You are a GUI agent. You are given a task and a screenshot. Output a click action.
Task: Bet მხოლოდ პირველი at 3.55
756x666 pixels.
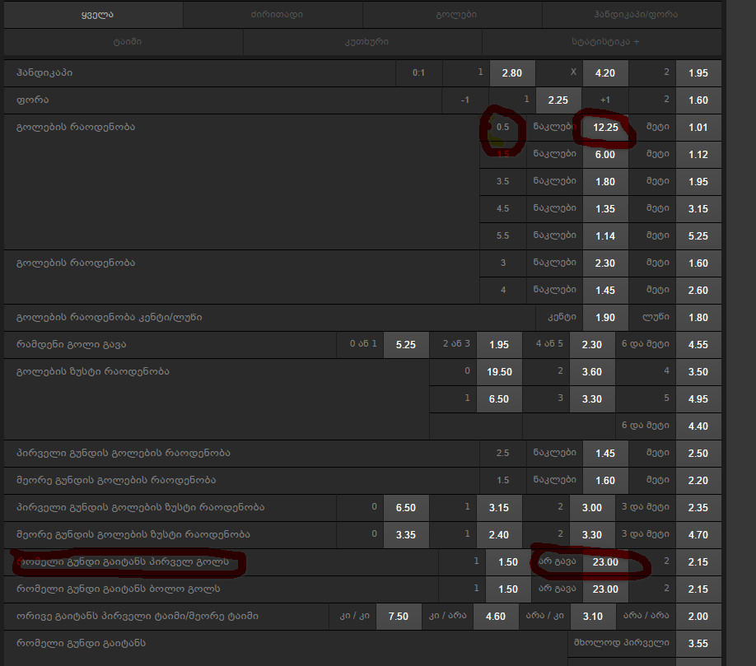[698, 643]
